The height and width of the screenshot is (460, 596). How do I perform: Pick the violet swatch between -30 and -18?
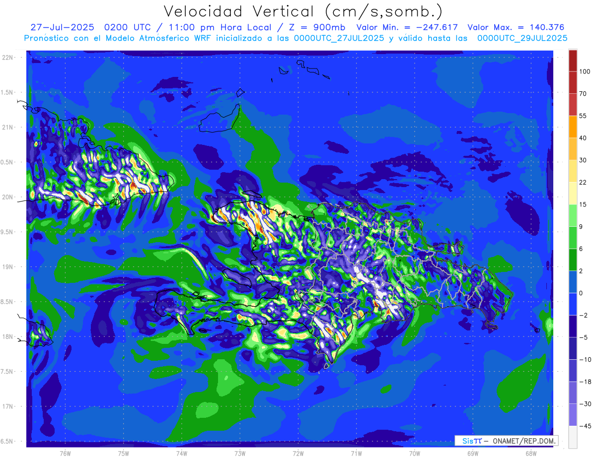tap(573, 392)
